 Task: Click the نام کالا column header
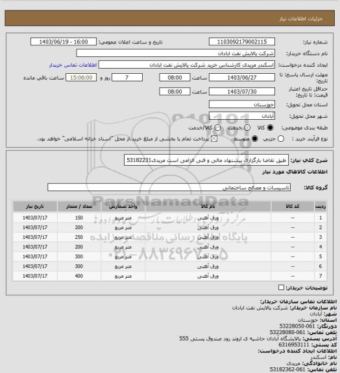point(208,207)
